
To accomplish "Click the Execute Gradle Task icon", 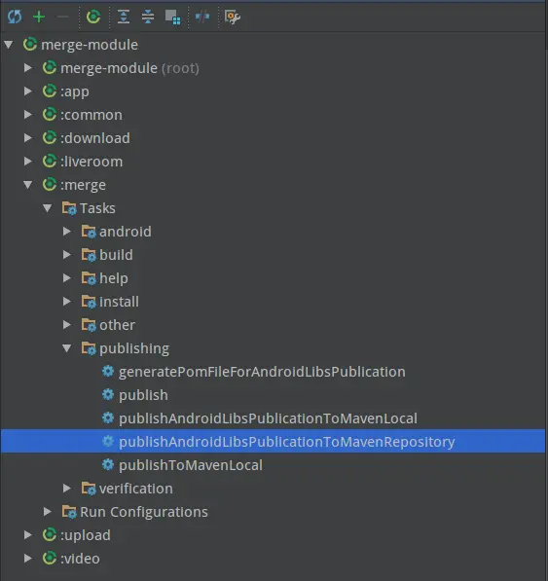I will click(x=93, y=17).
